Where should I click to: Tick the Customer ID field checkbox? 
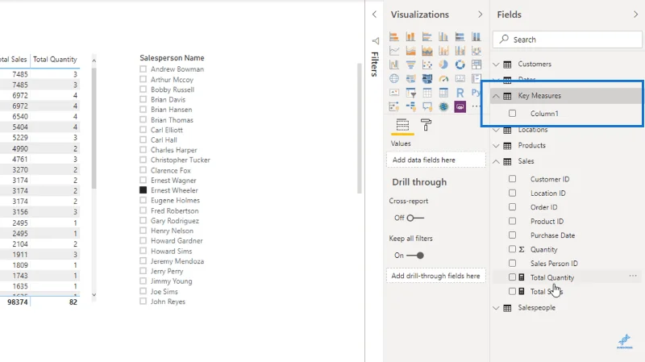coord(512,179)
